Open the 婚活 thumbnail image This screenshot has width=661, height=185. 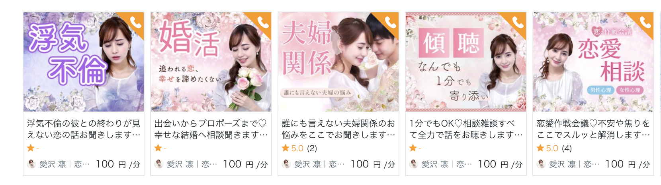(x=211, y=62)
